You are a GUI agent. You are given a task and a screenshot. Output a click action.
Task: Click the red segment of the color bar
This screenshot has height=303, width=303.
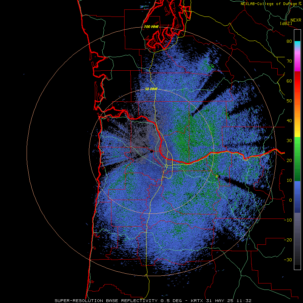click(x=297, y=81)
